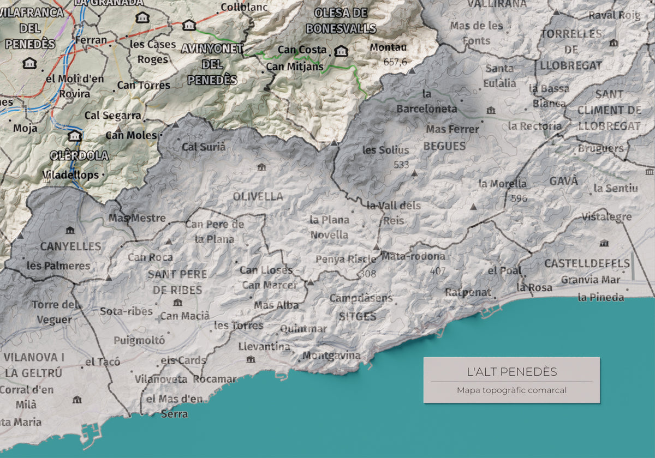Click the les Solius label

point(385,150)
